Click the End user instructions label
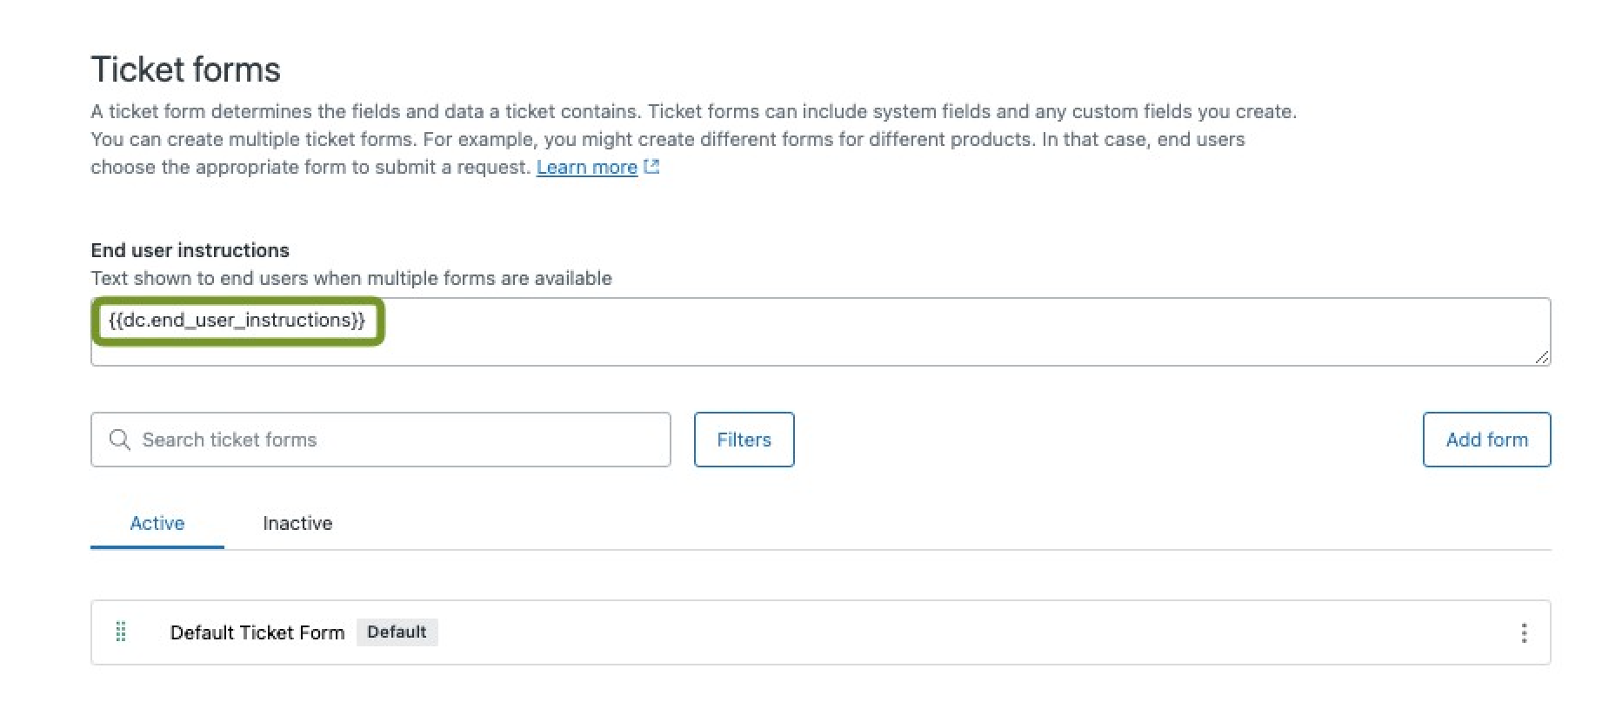This screenshot has width=1602, height=728. pyautogui.click(x=190, y=250)
